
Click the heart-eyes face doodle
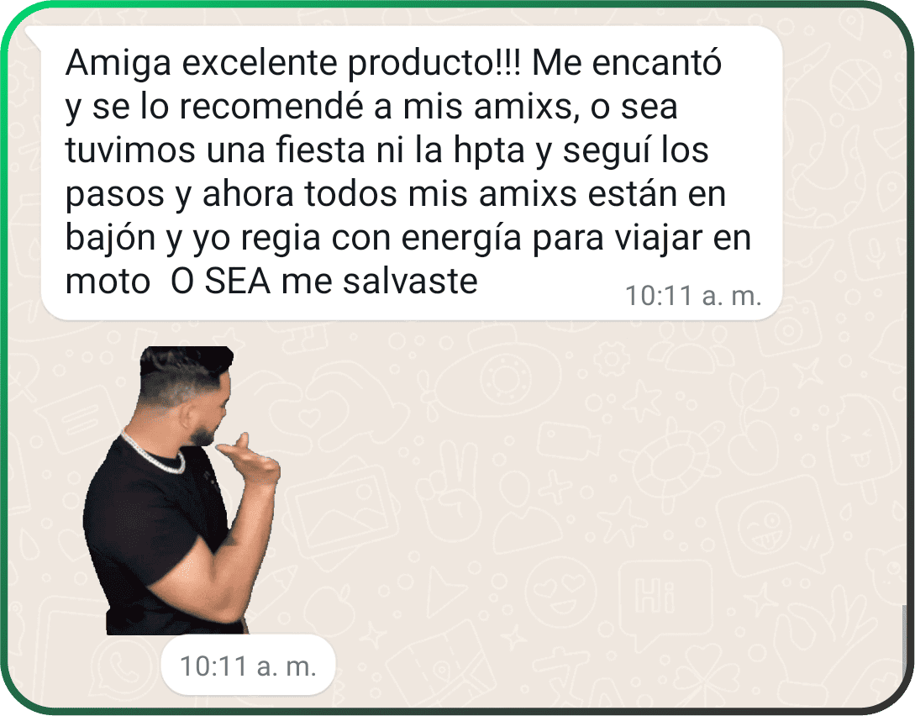(x=560, y=592)
